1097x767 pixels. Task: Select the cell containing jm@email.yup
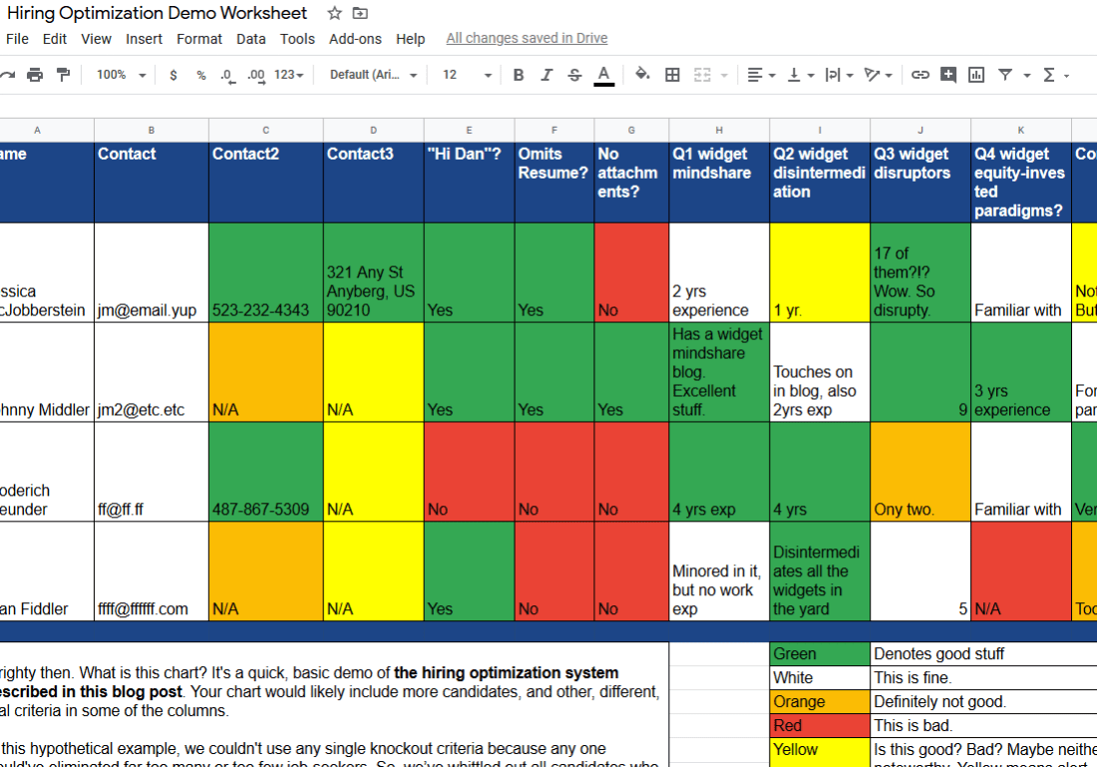(151, 310)
